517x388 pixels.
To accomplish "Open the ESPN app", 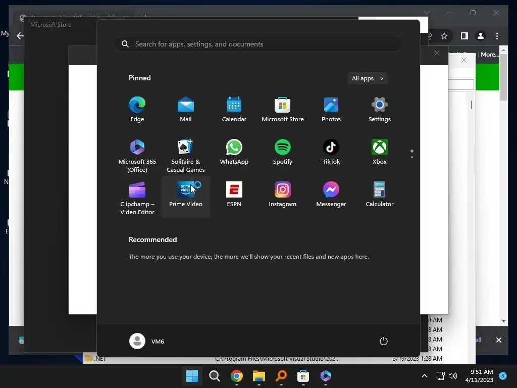I will click(x=234, y=195).
